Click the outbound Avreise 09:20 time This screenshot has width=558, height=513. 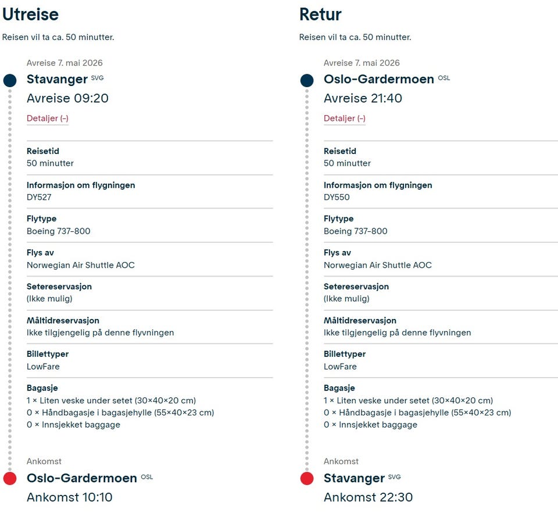(x=67, y=98)
